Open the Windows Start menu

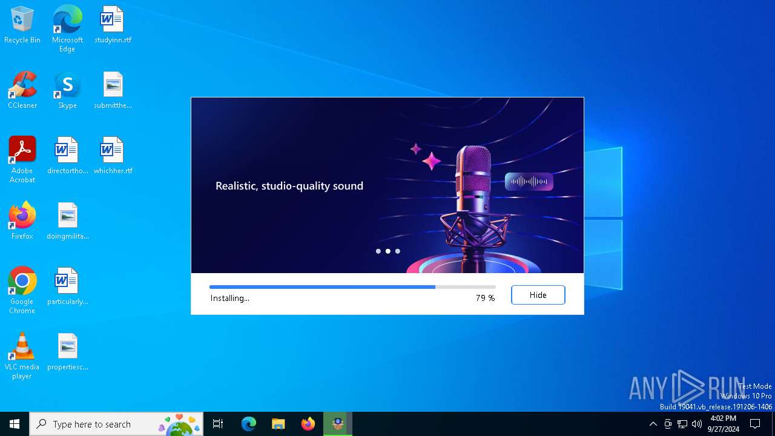[15, 424]
